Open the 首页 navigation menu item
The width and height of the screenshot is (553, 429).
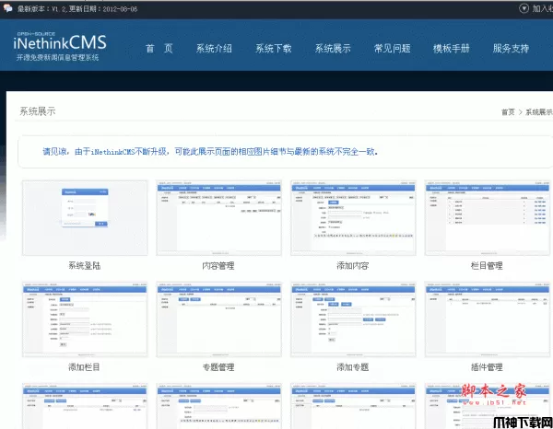(x=159, y=48)
